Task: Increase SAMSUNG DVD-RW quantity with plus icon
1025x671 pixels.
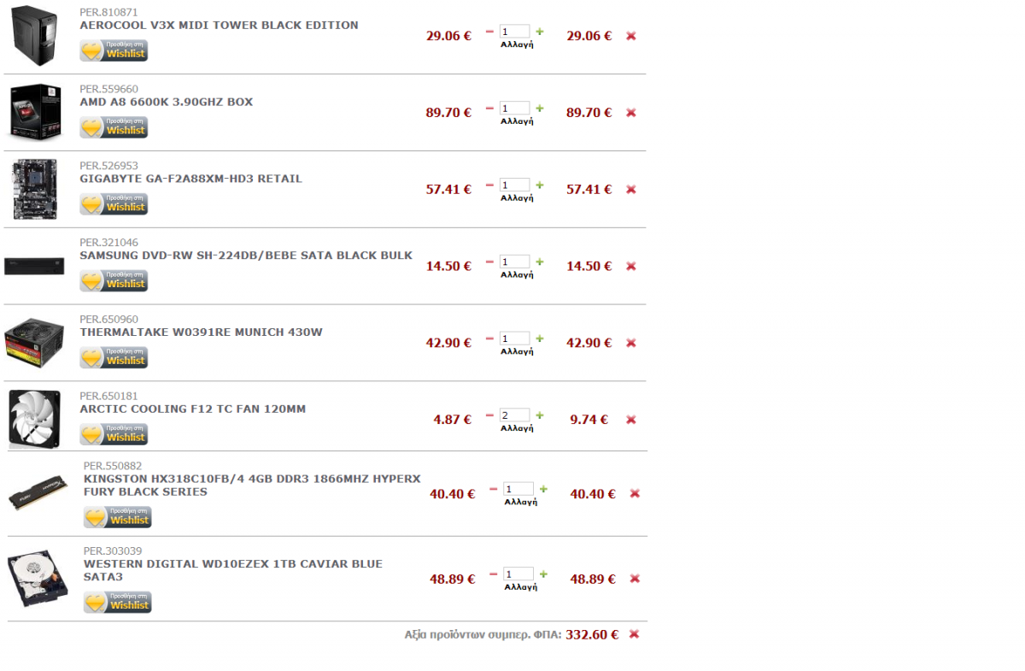Action: click(x=539, y=262)
